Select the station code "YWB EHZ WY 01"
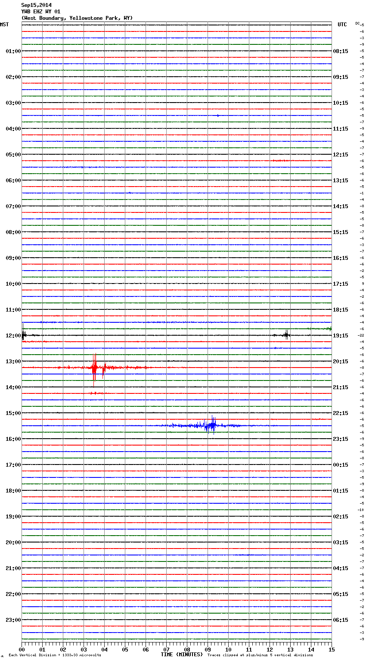 [x=41, y=12]
